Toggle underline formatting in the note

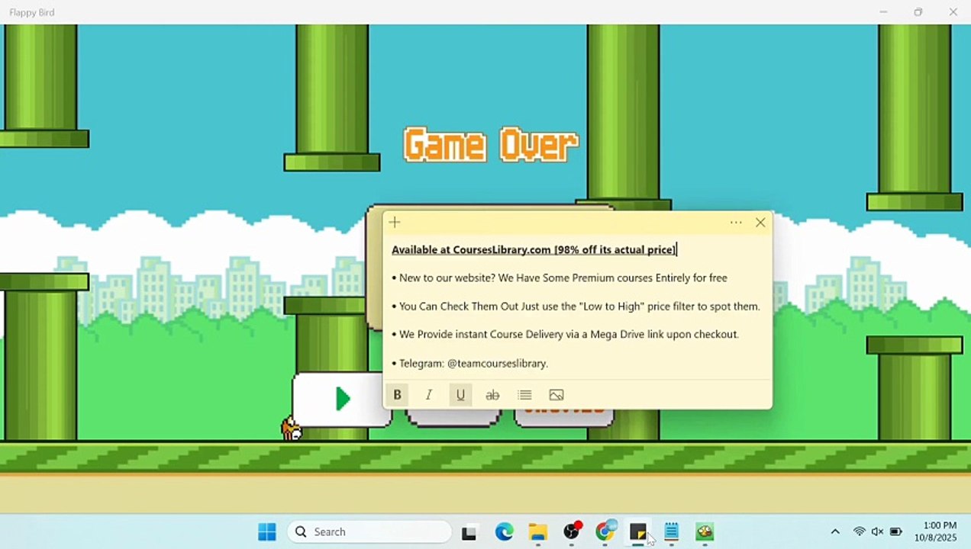point(460,395)
